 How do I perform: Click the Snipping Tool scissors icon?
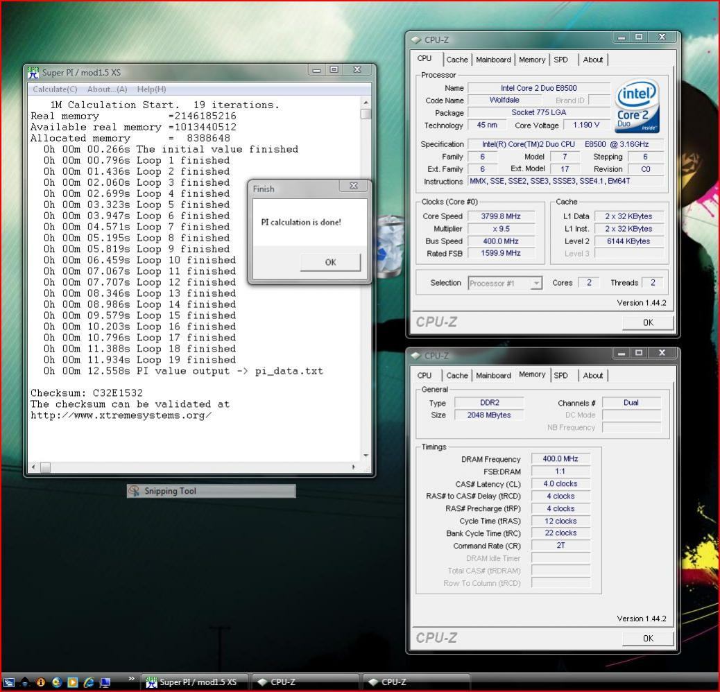pyautogui.click(x=134, y=491)
